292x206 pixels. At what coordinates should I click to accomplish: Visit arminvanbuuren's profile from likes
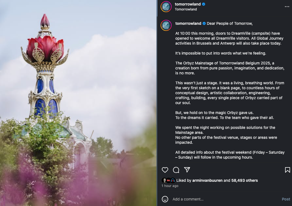pos(207,180)
